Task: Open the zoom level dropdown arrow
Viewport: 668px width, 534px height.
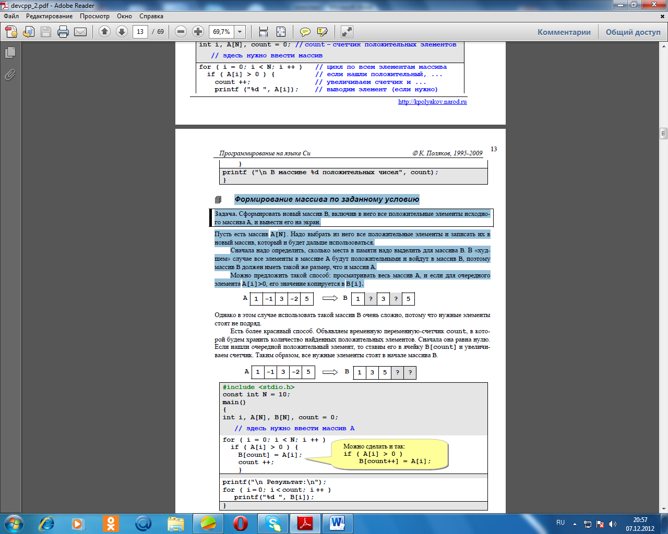Action: (240, 32)
